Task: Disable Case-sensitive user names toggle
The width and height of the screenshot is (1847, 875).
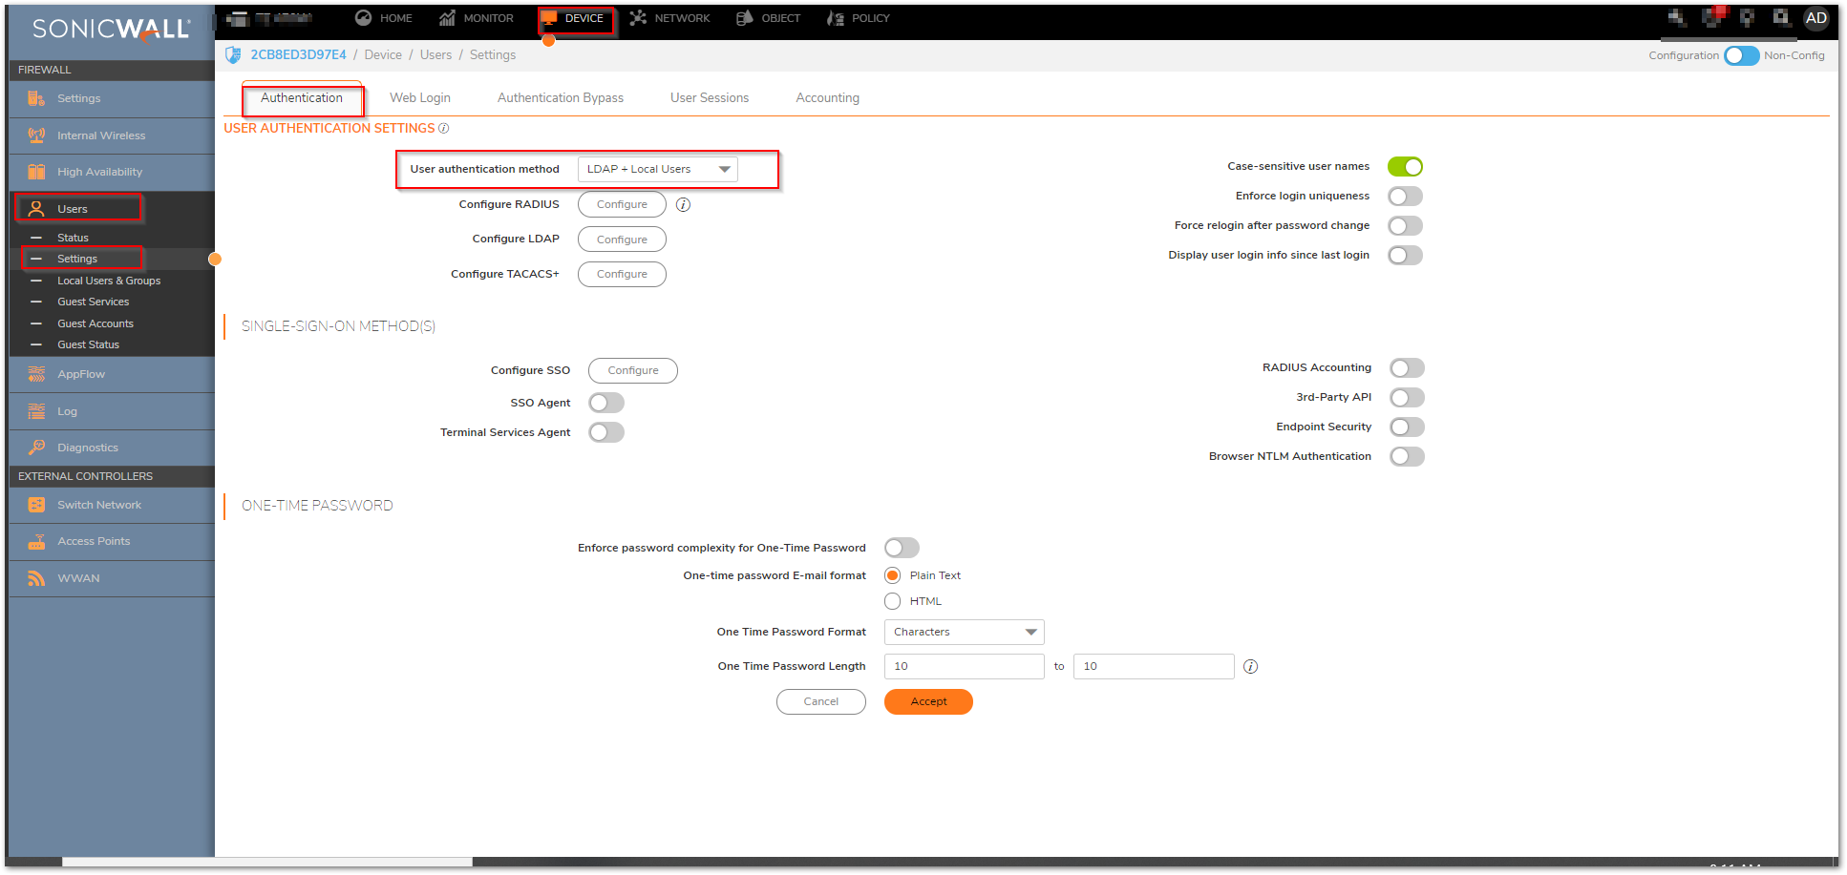Action: [1405, 167]
